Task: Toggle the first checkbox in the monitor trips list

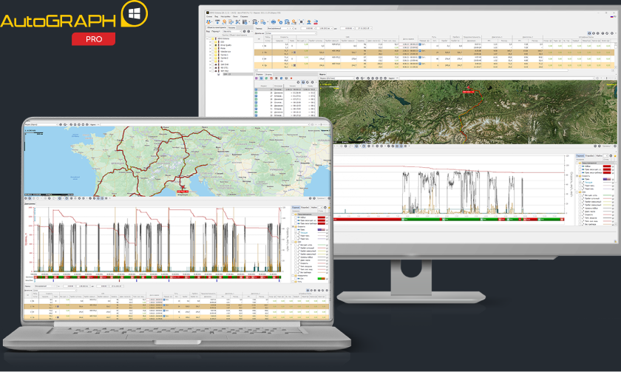Action: (x=257, y=90)
